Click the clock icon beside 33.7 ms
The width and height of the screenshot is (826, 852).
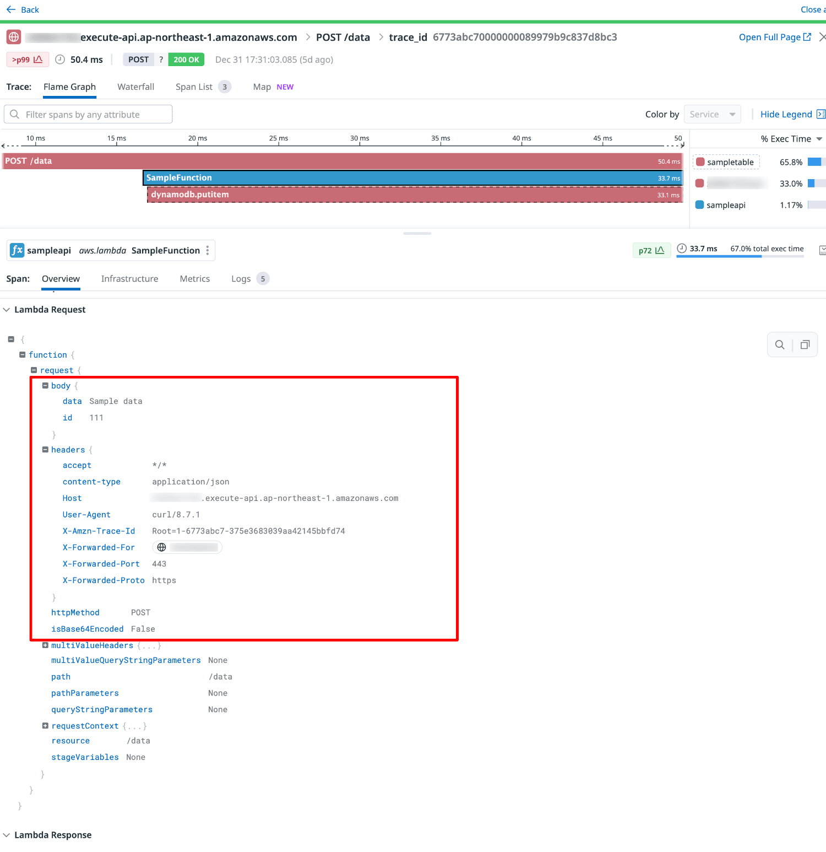682,249
